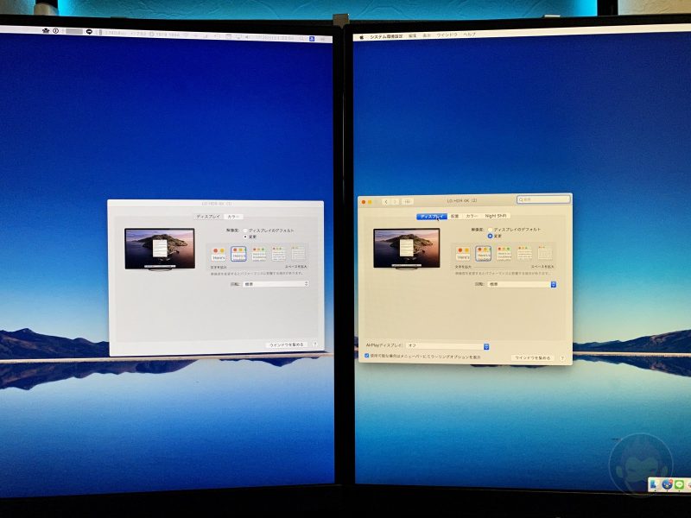Screen dimensions: 691x518
Task: Open the AirPlayディスプレイ dropdown
Action: (x=445, y=345)
